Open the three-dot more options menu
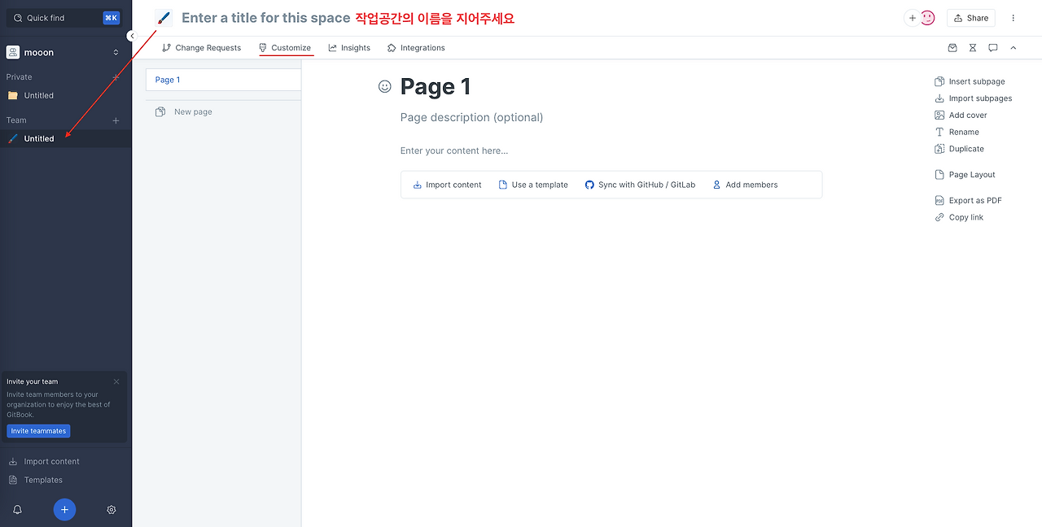Viewport: 1042px width, 527px height. (1013, 17)
